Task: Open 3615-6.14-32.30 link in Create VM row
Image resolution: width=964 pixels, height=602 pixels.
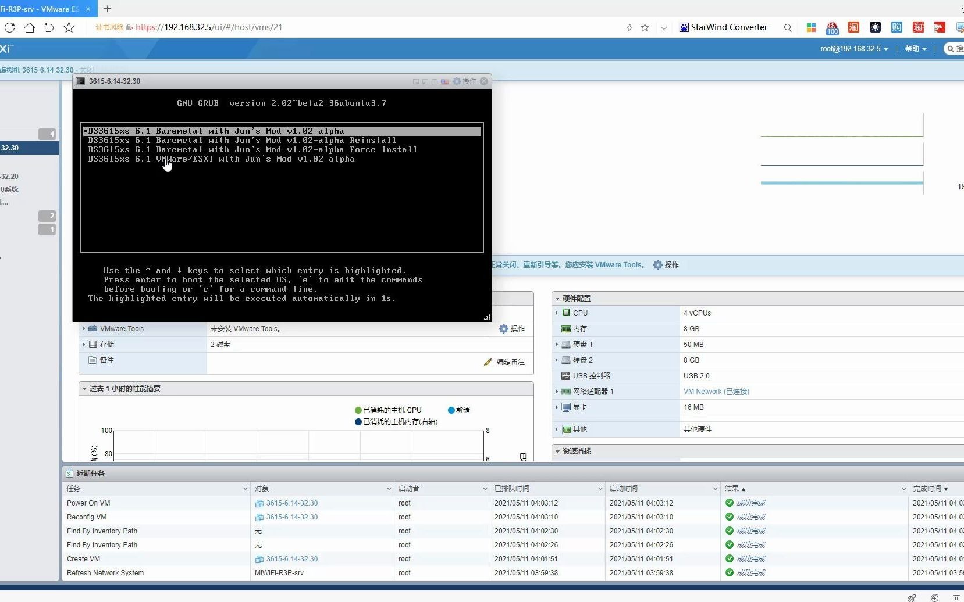Action: pos(292,559)
